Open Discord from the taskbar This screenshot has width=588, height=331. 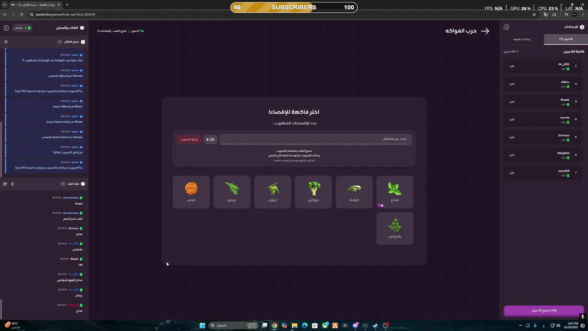(355, 325)
